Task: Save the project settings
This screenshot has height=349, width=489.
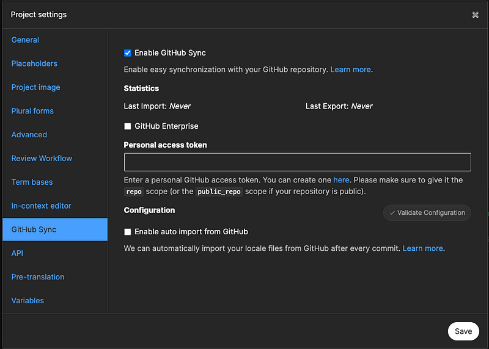Action: 463,331
